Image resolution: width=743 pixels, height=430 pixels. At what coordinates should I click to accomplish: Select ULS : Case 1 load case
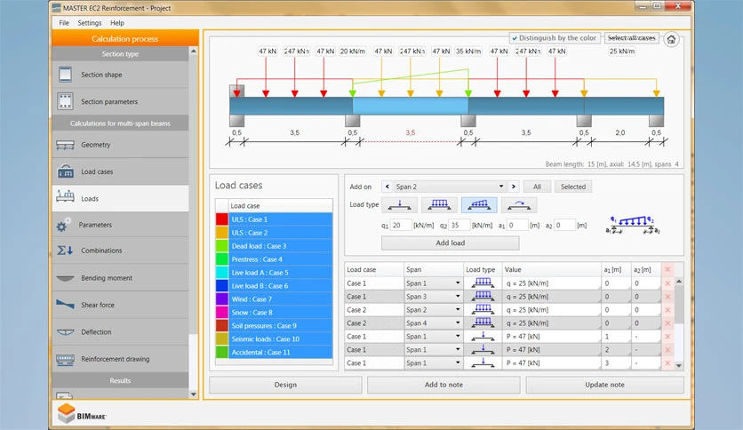pyautogui.click(x=281, y=219)
